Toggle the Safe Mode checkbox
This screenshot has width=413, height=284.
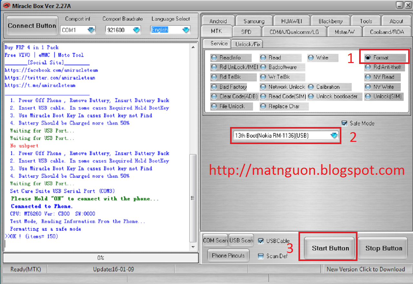click(344, 123)
